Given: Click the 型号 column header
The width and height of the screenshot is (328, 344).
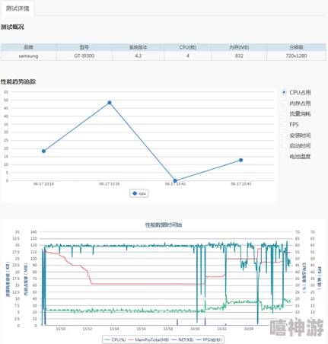Looking at the screenshot, I should pos(84,47).
